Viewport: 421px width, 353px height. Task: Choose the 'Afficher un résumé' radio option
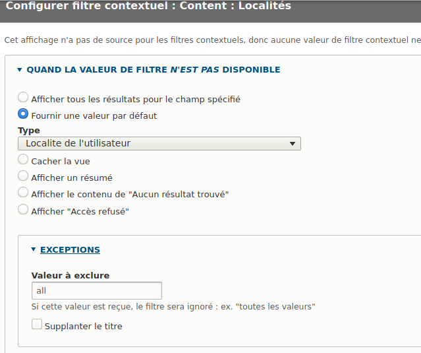point(23,176)
